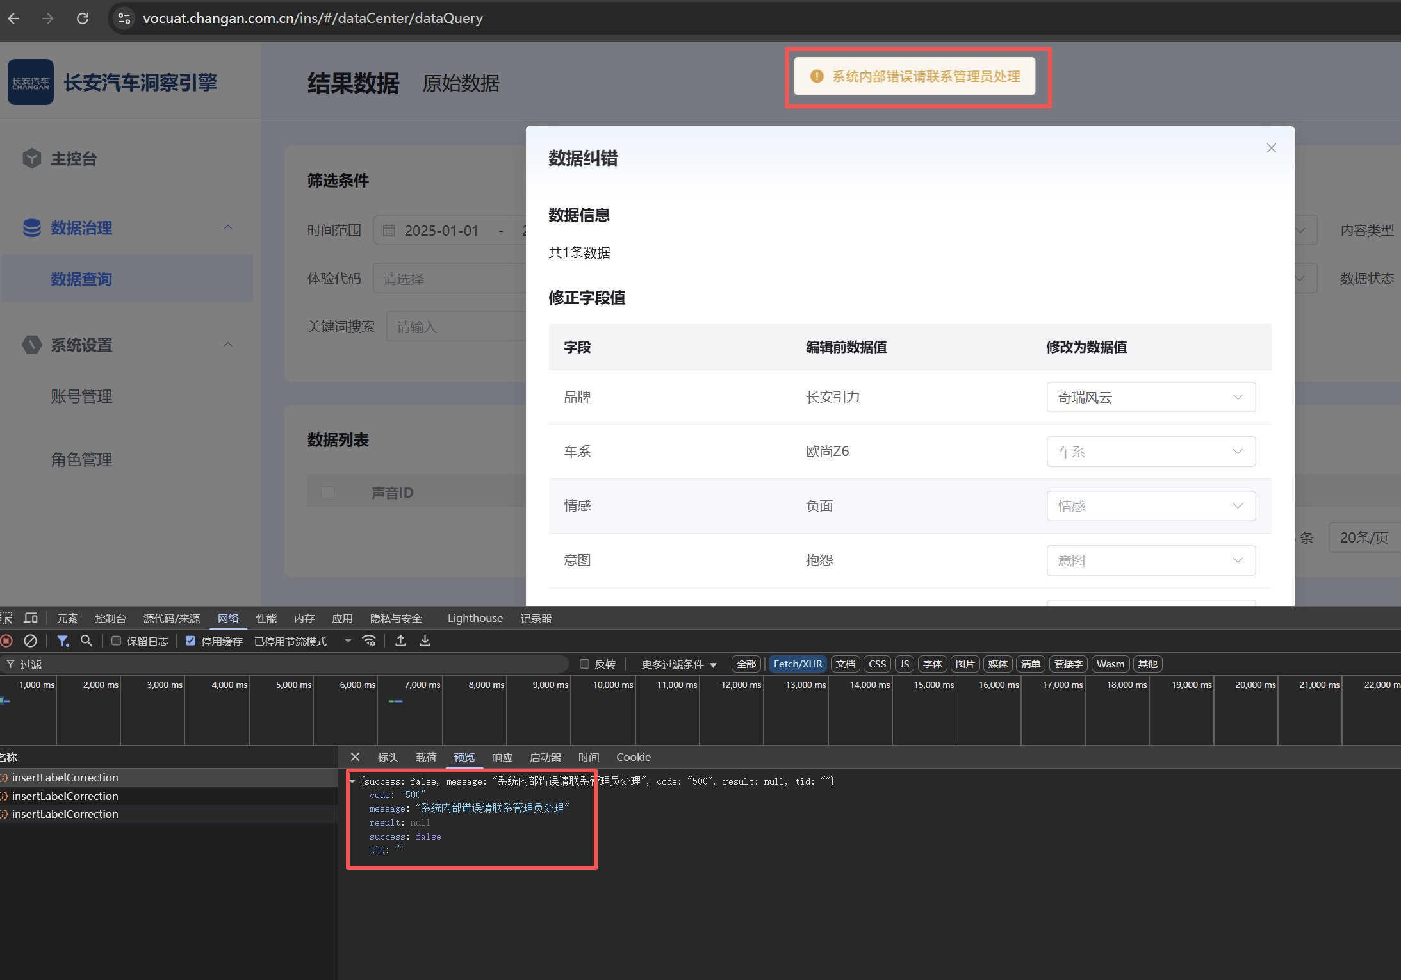Close the request details pane

coord(356,757)
